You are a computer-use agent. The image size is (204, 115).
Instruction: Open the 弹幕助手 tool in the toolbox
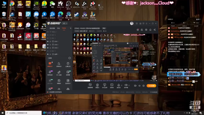(50, 65)
